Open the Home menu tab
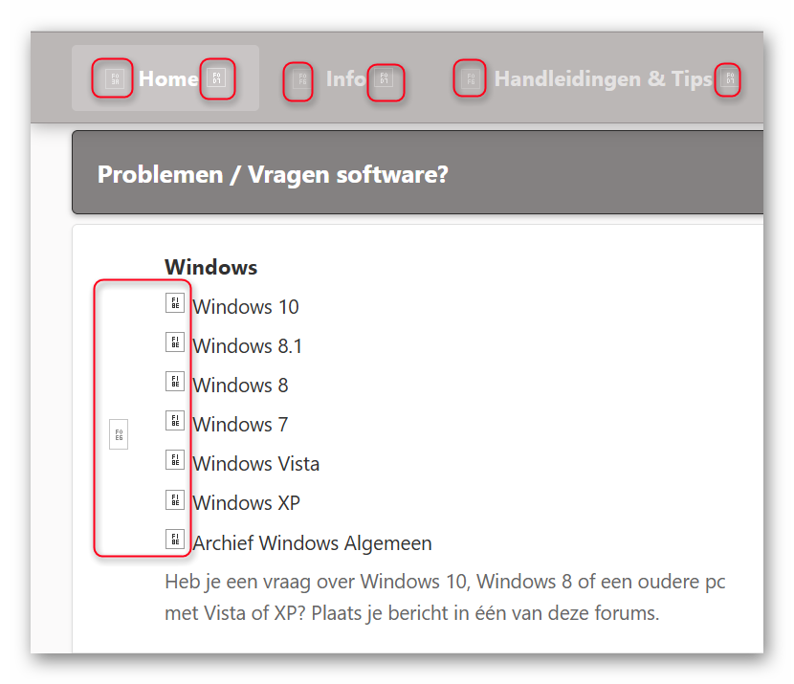Image resolution: width=794 pixels, height=684 pixels. tap(168, 79)
